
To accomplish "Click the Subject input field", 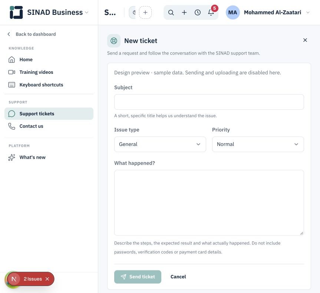I will click(x=209, y=102).
